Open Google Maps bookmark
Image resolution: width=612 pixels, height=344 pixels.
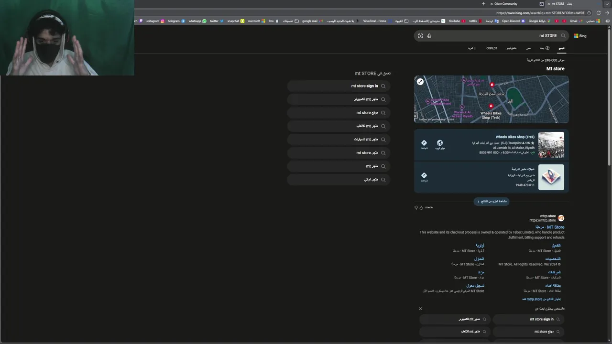[x=539, y=21]
